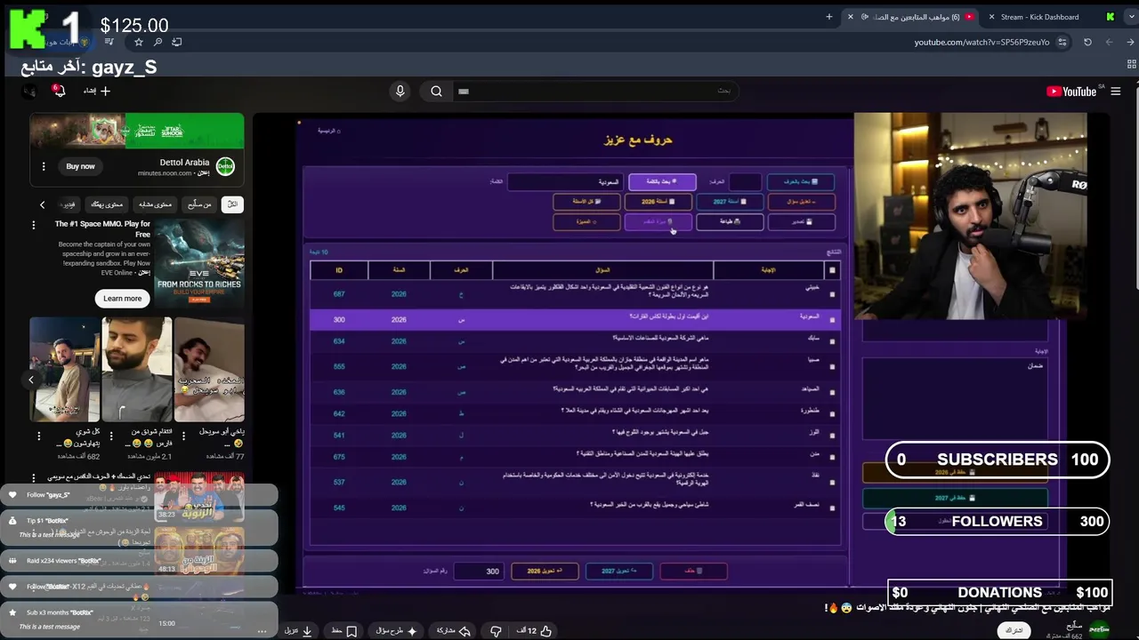This screenshot has height=640, width=1139.
Task: Check row 541 checkbox in results table
Action: tap(832, 436)
